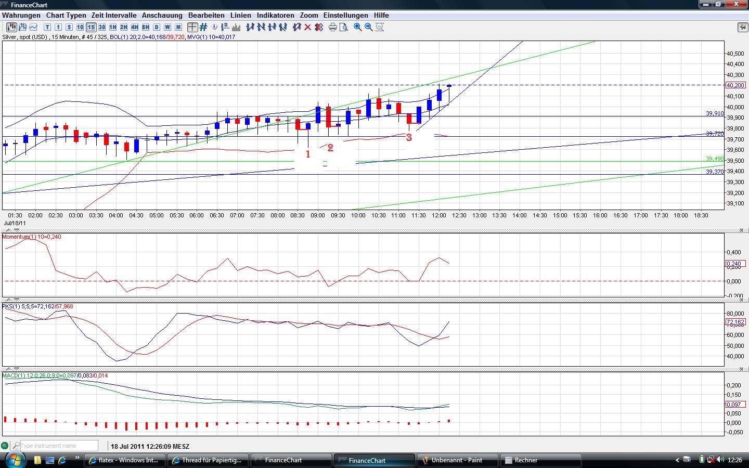Toggle the gray volume histogram icon
Viewport: 749px width, 468px height.
[x=236, y=27]
